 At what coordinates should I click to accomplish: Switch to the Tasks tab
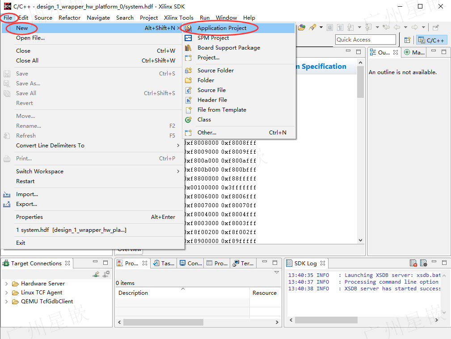(x=164, y=263)
